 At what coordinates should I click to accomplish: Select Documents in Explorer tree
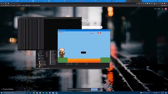41,58
